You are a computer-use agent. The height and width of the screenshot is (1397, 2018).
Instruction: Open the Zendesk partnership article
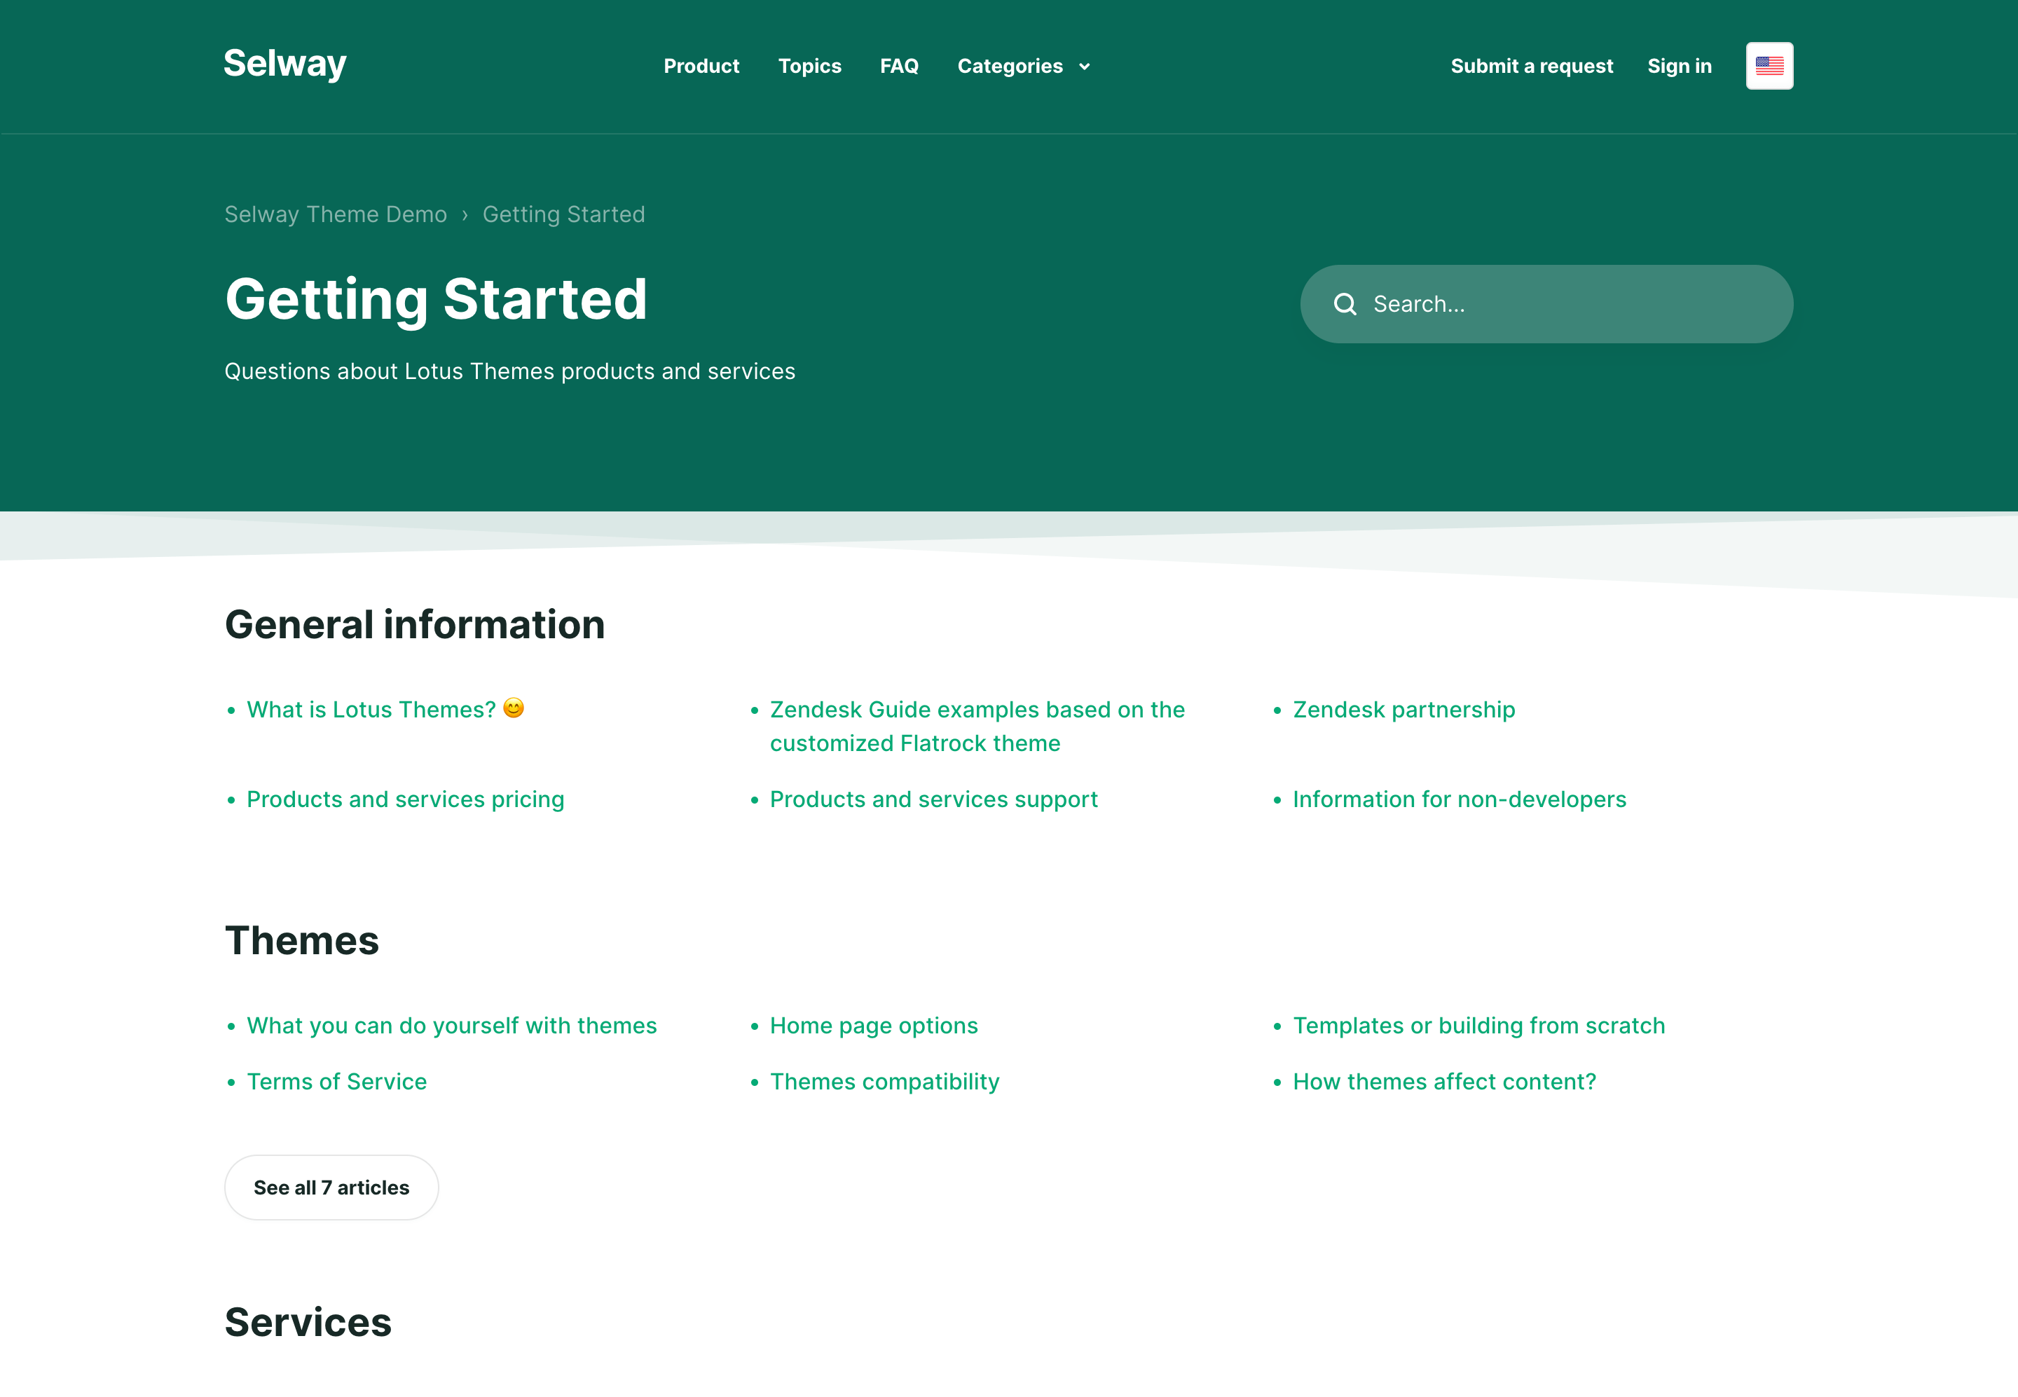coord(1403,709)
